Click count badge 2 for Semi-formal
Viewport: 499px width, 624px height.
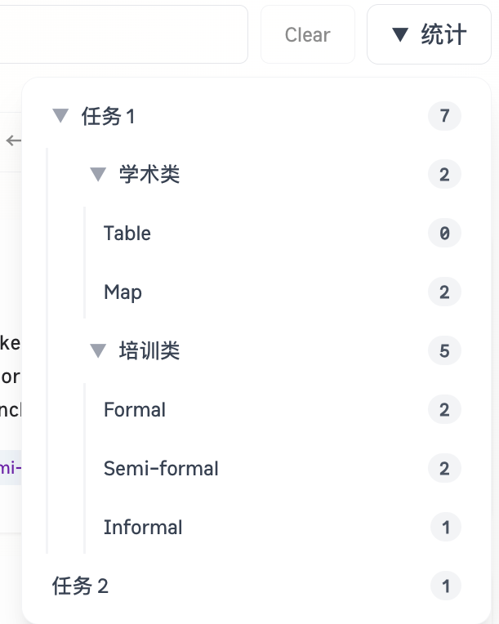[444, 468]
